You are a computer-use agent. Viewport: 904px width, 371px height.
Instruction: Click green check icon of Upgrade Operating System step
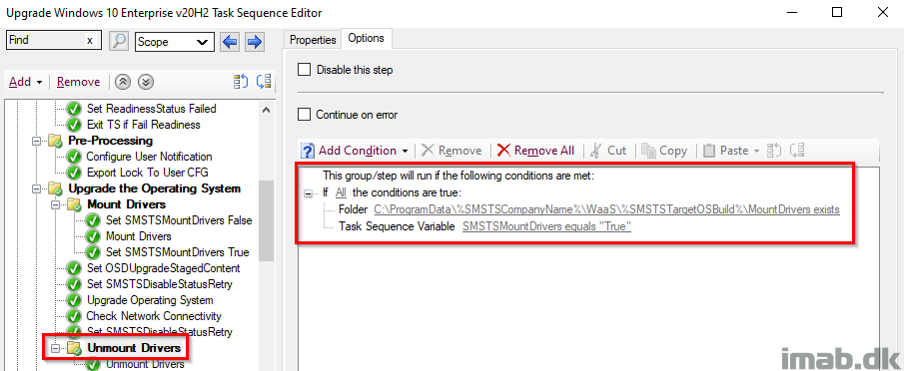coord(74,300)
